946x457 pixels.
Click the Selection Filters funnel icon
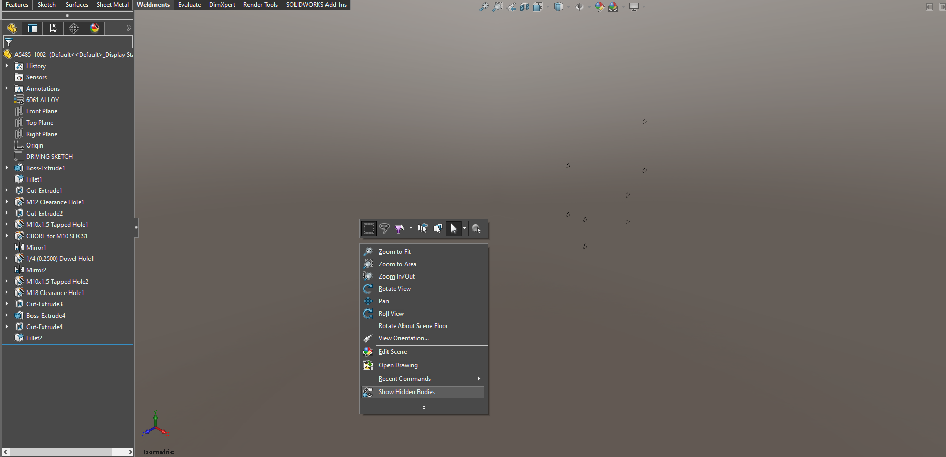399,228
